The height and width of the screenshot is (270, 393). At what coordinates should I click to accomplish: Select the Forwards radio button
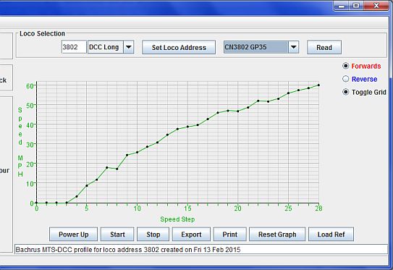coord(346,66)
